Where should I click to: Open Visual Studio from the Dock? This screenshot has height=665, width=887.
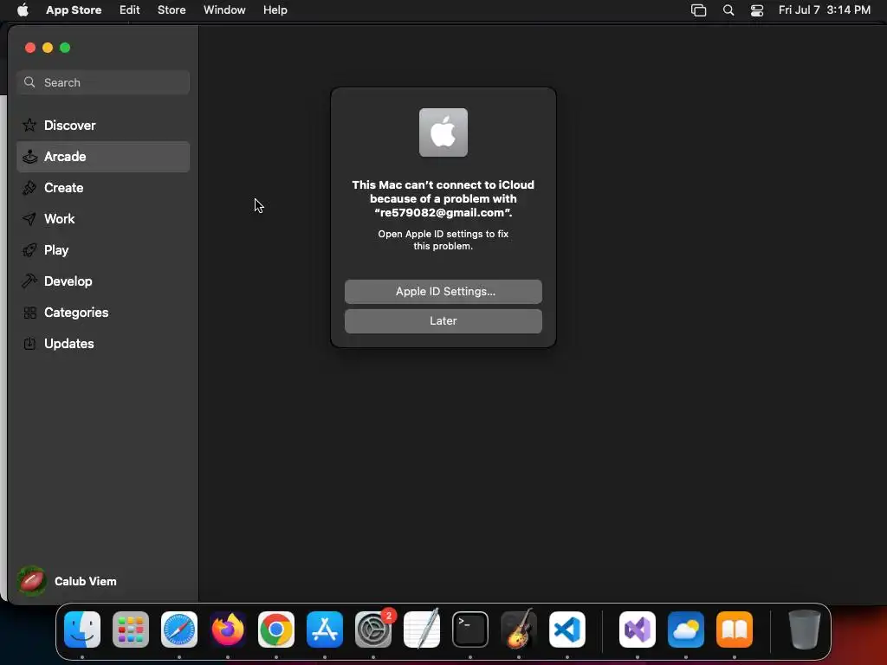pos(638,629)
